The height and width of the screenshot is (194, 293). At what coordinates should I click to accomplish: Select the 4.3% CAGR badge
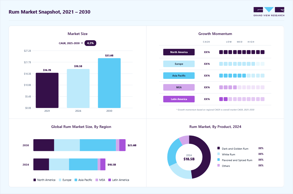point(90,43)
